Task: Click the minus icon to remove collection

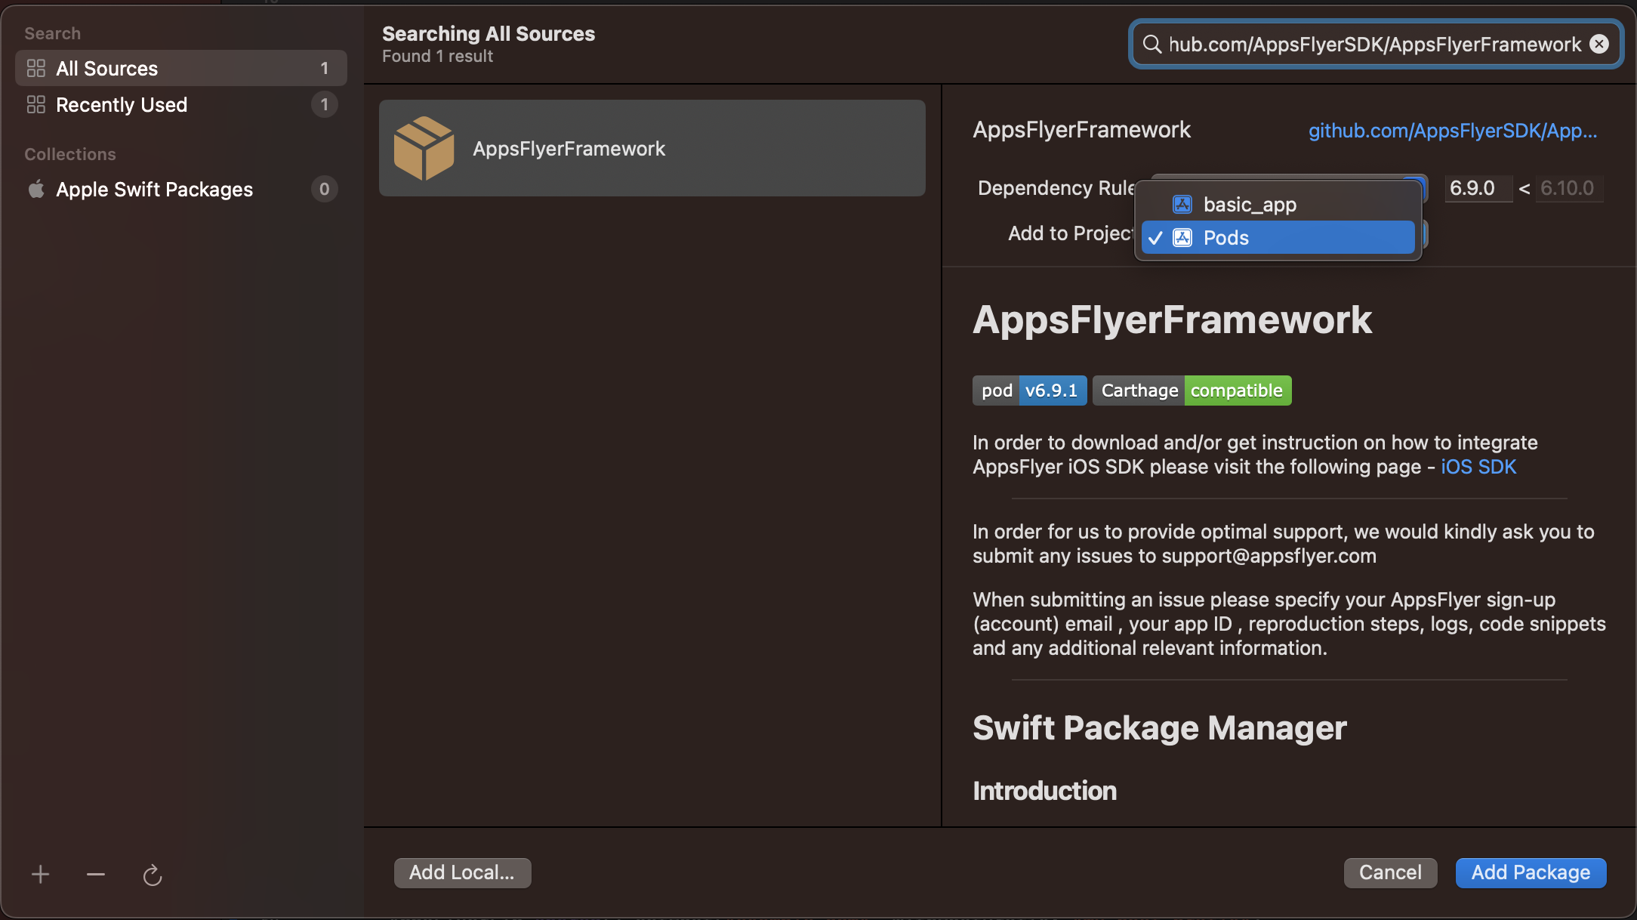Action: coord(96,875)
